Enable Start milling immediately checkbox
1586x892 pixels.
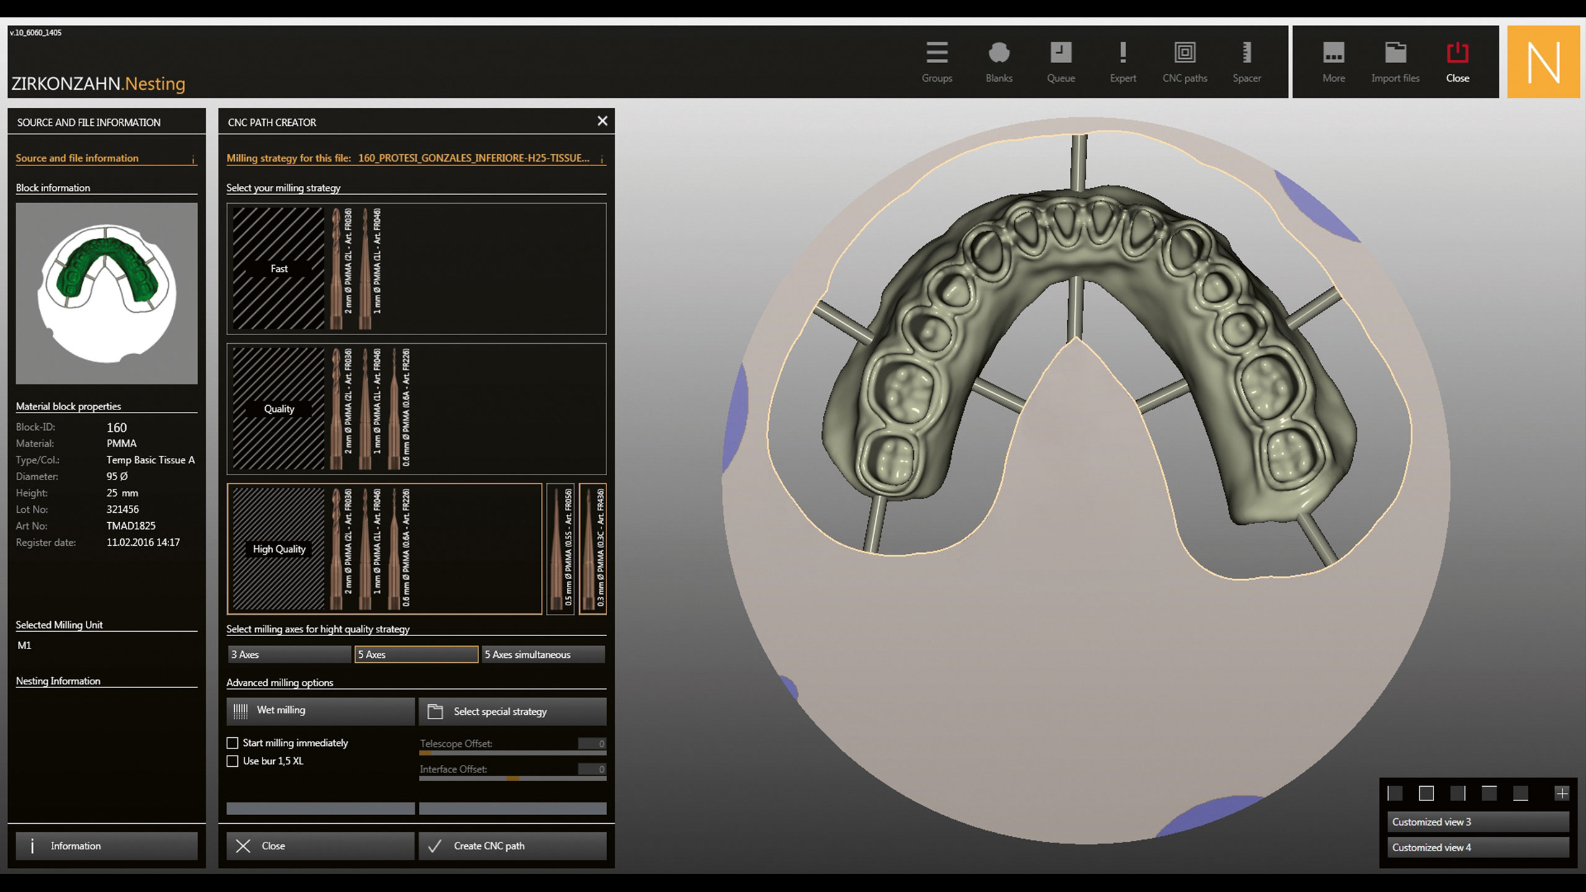[x=232, y=743]
